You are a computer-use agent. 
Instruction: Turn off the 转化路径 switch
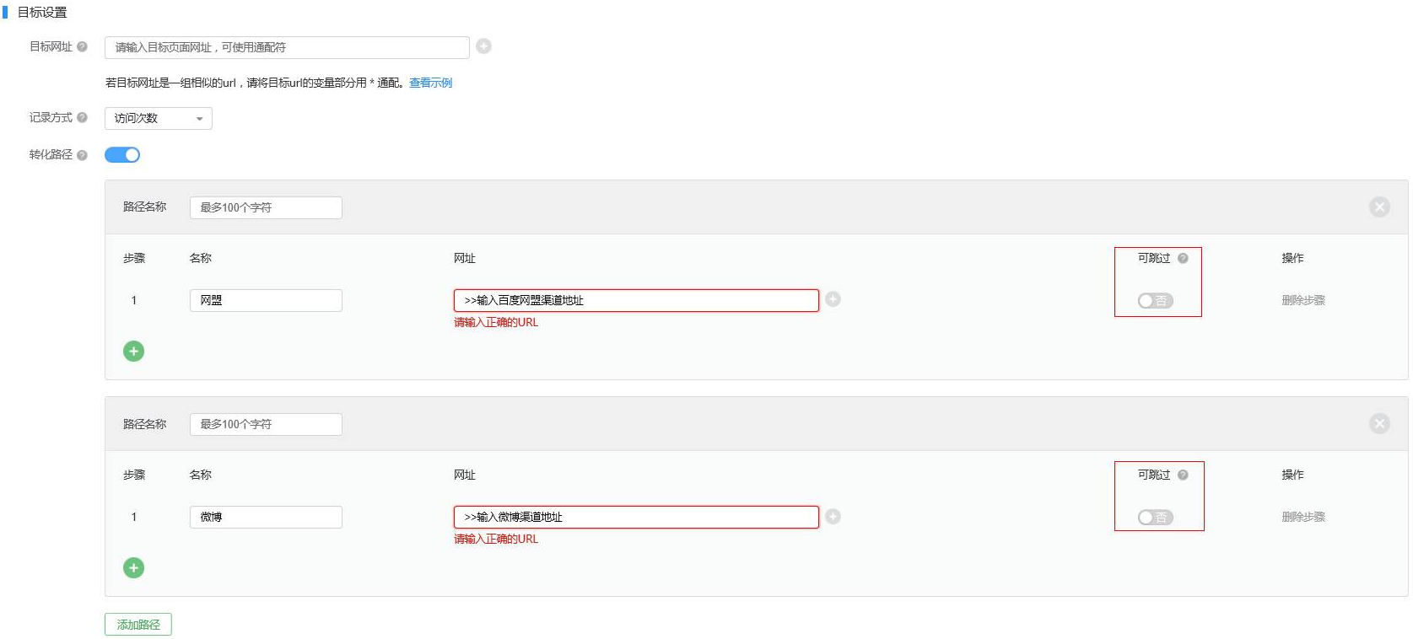click(122, 155)
